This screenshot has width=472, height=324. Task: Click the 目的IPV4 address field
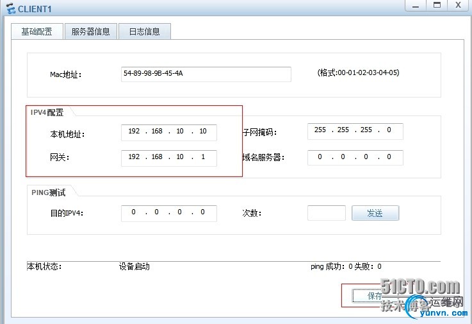(169, 213)
